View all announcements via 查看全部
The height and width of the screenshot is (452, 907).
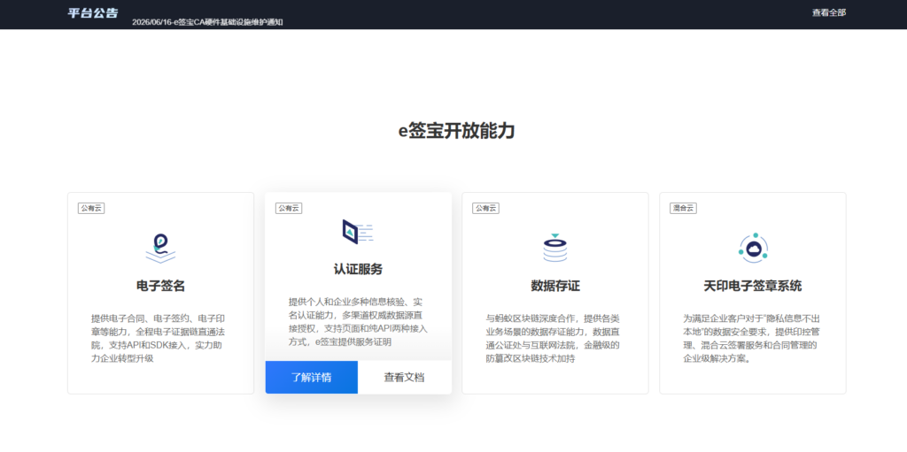(828, 12)
